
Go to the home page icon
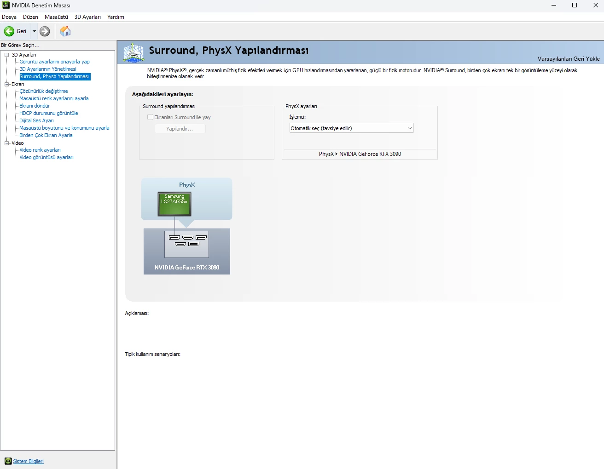[65, 31]
